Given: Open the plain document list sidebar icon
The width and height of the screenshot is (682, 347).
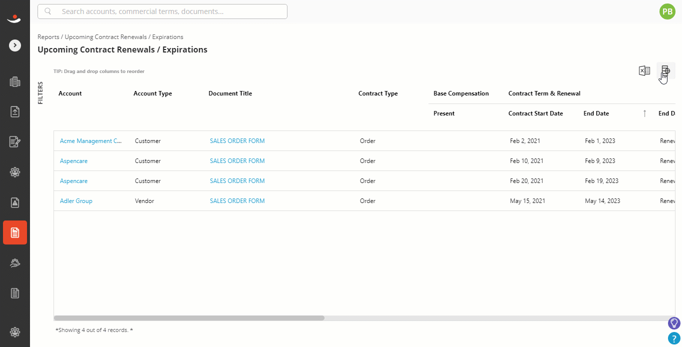Looking at the screenshot, I should click(15, 293).
